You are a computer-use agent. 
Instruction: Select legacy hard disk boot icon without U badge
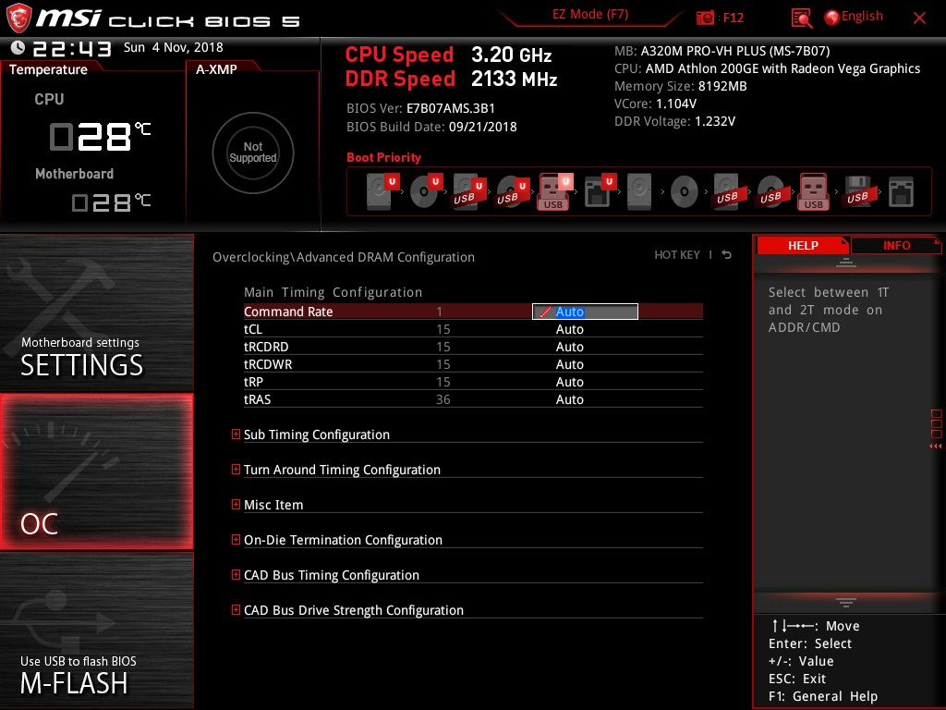639,191
